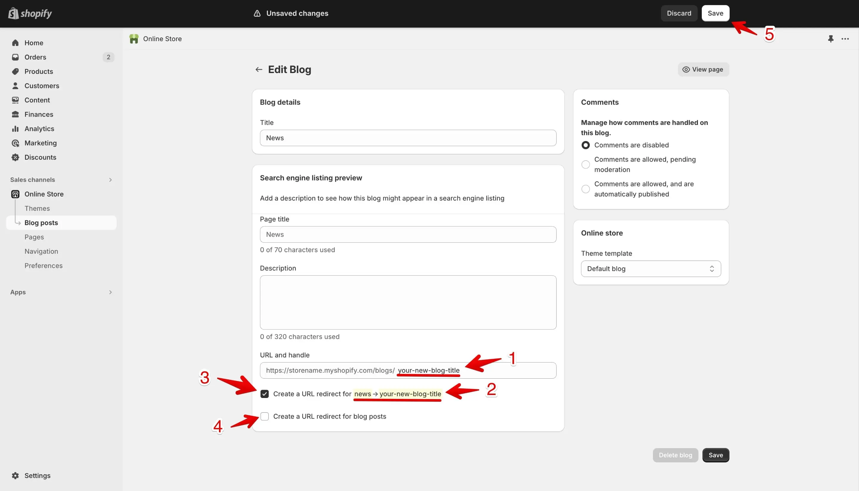Click the URL and handle input field

point(408,370)
